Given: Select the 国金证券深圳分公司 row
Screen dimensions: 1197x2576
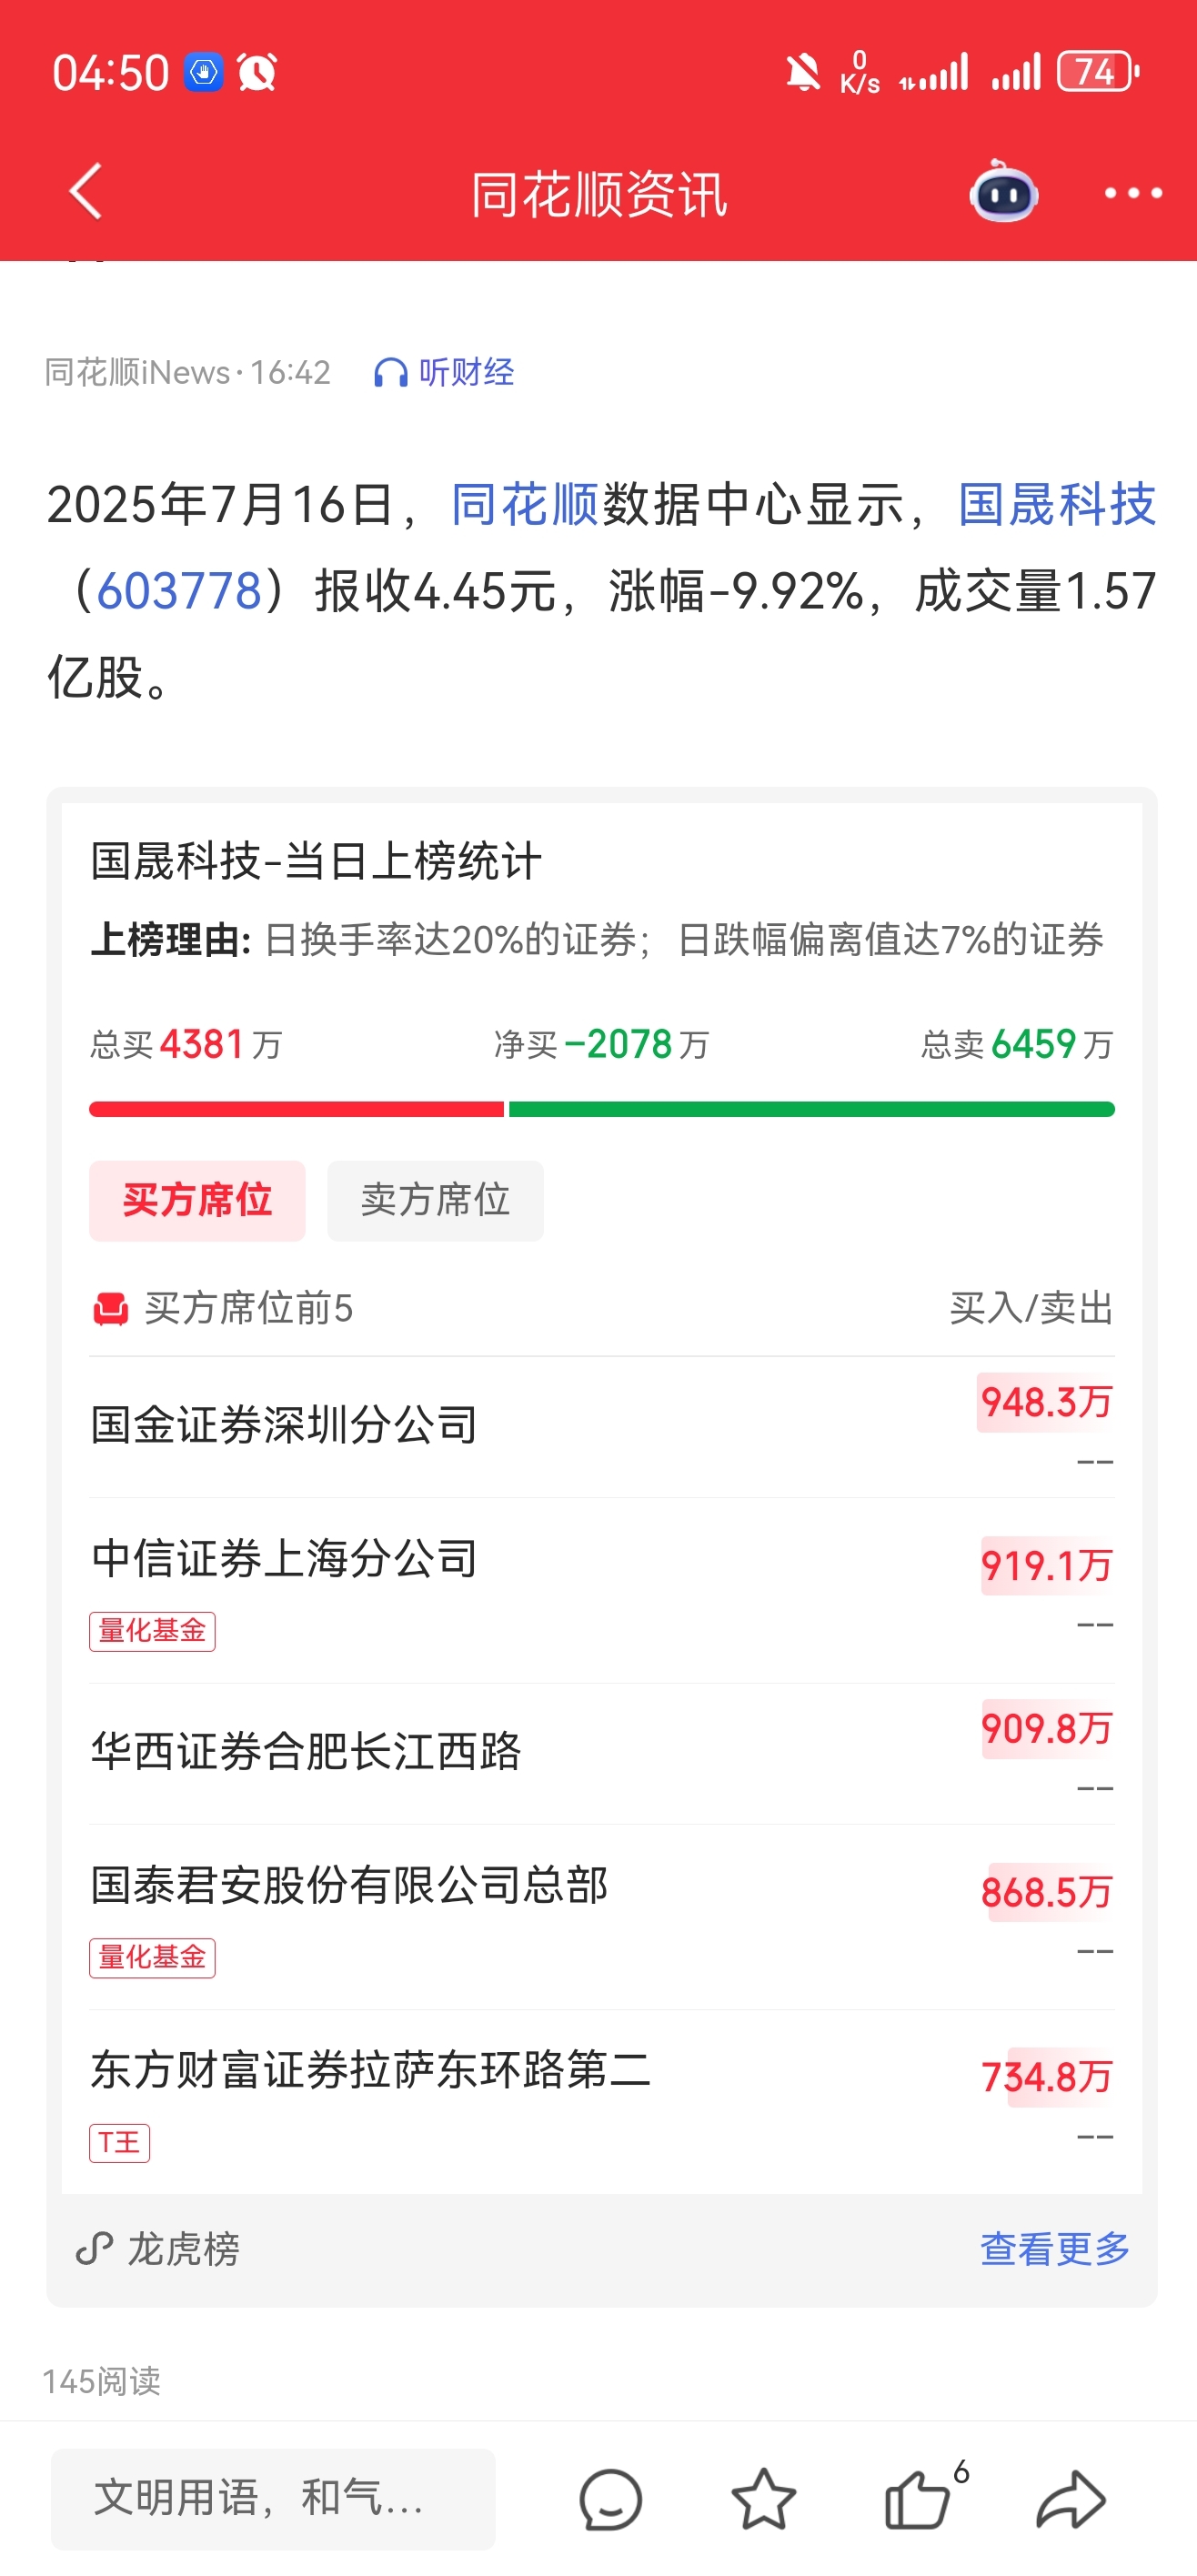Looking at the screenshot, I should (602, 1427).
